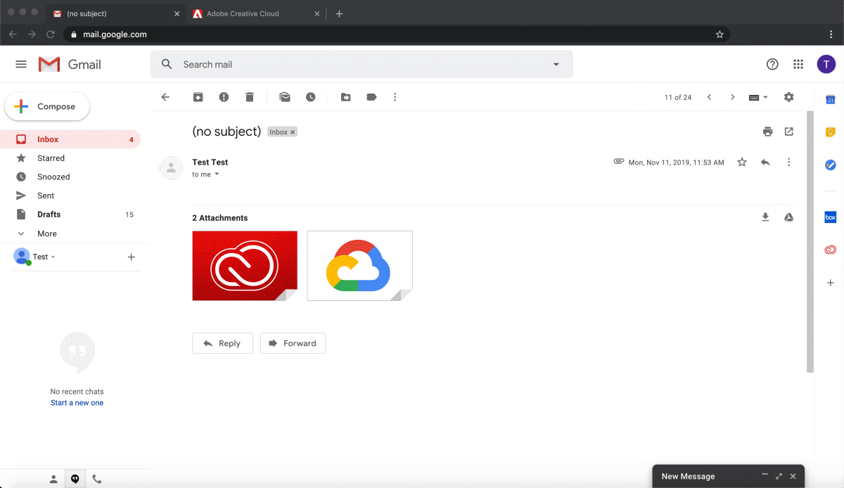The image size is (844, 488).
Task: Expand the 'to me' recipient details
Action: tap(217, 174)
